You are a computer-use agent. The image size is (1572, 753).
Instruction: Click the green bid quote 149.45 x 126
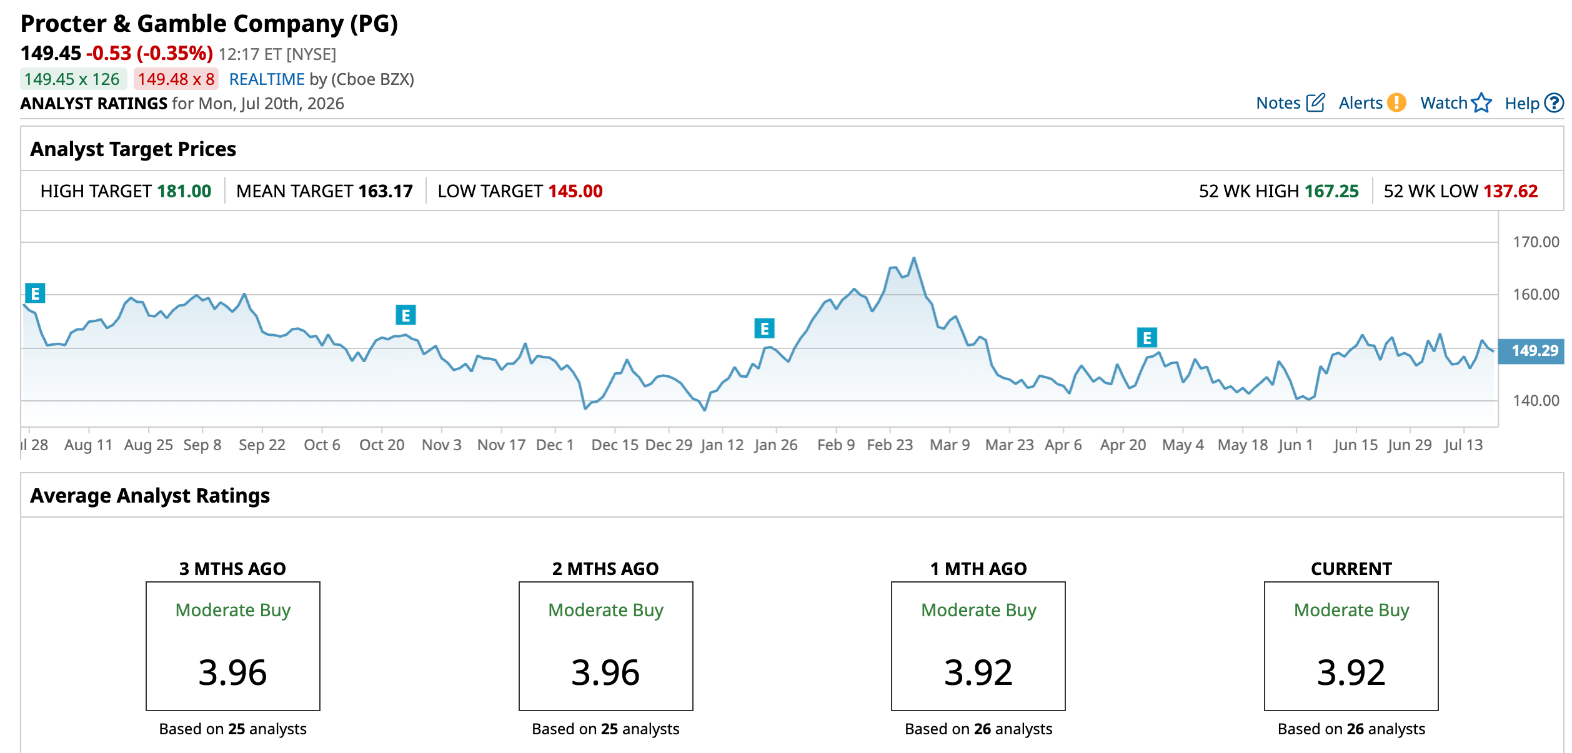[72, 79]
